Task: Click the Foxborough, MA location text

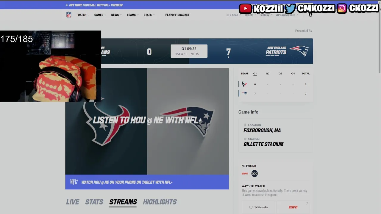Action: click(x=262, y=130)
